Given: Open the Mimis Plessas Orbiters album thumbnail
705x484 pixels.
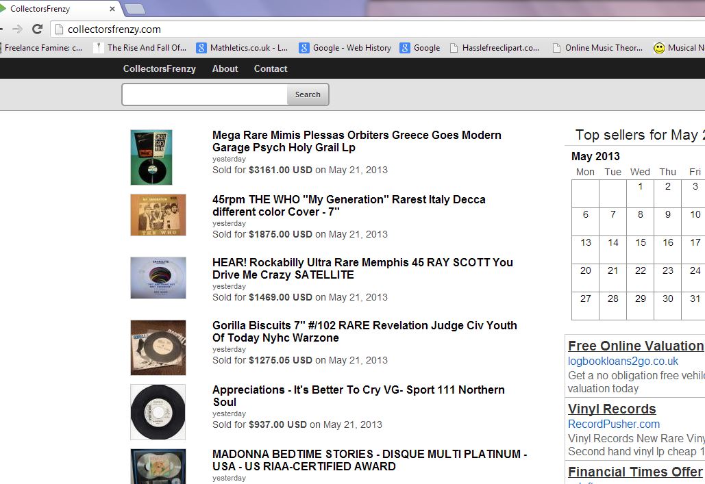Looking at the screenshot, I should [x=151, y=157].
